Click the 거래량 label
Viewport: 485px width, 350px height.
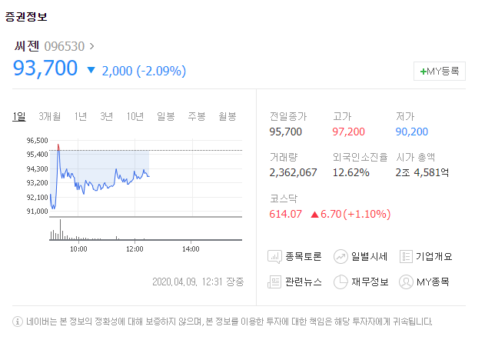click(284, 158)
